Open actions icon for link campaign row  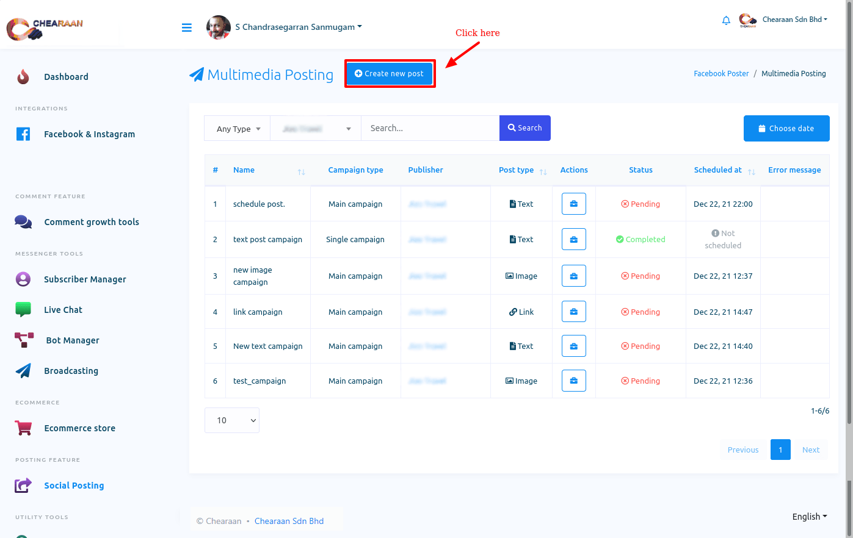pos(573,312)
